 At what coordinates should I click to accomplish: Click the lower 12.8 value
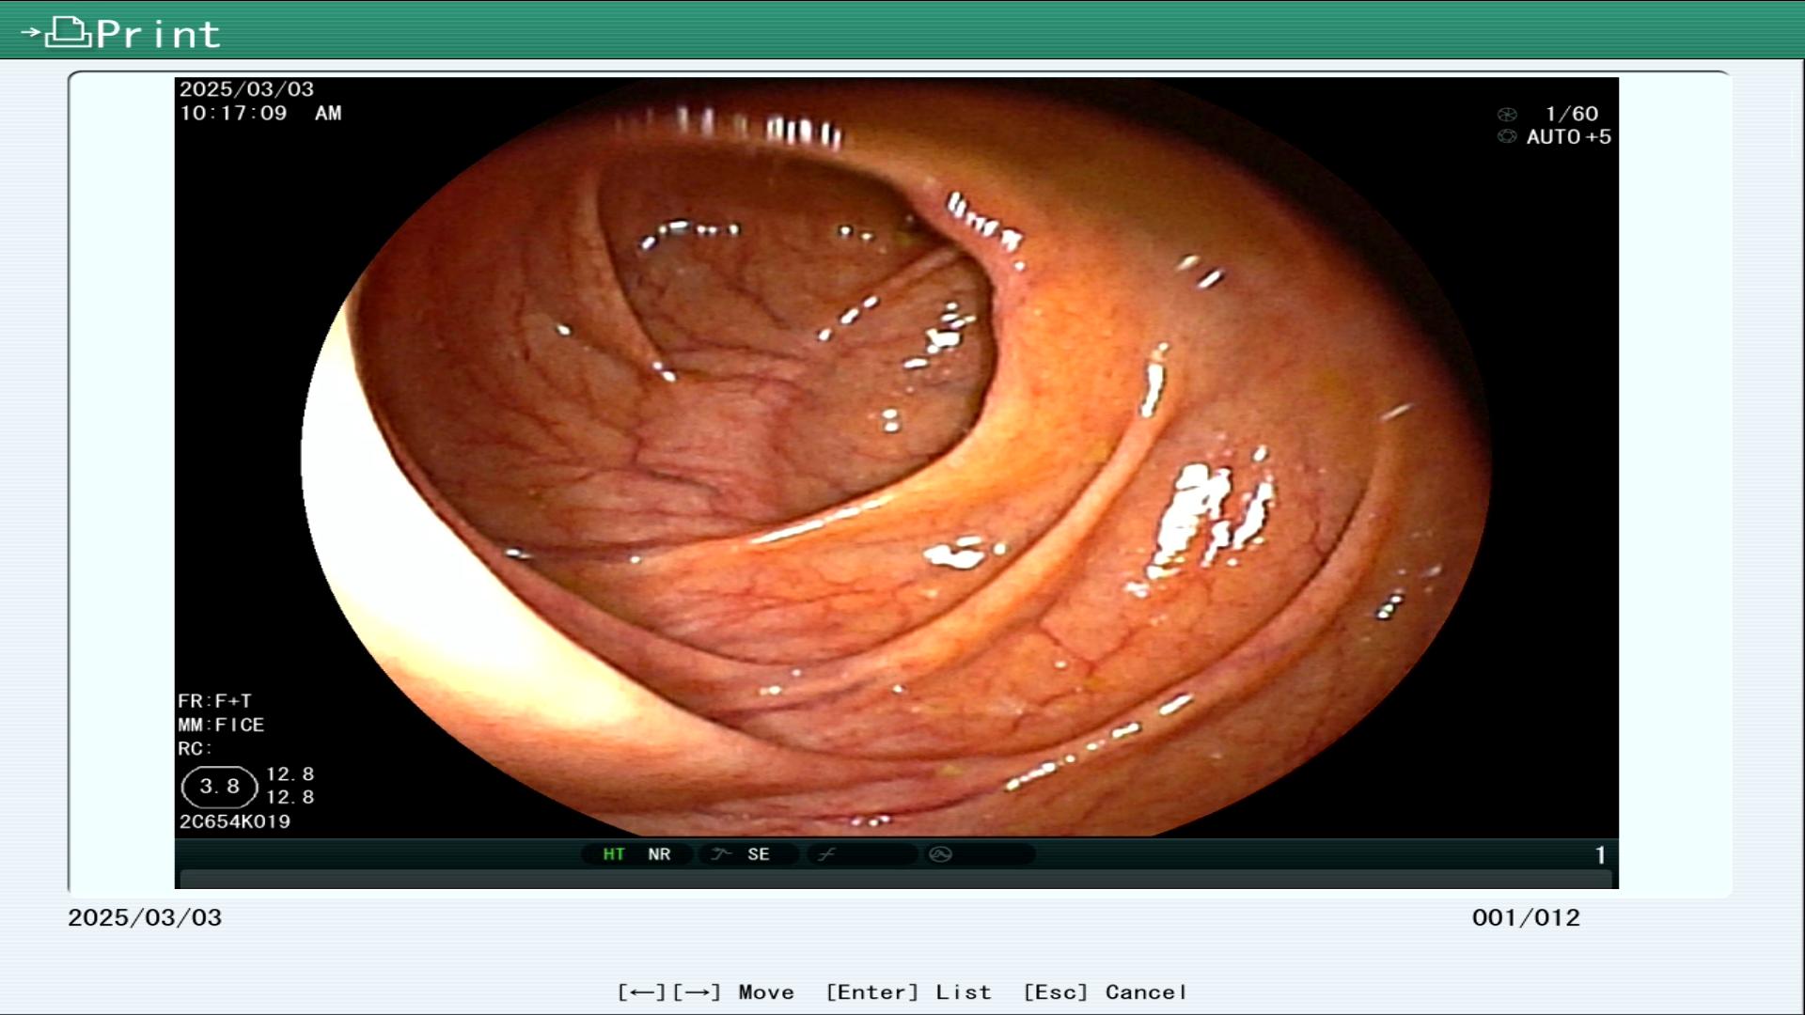point(290,797)
